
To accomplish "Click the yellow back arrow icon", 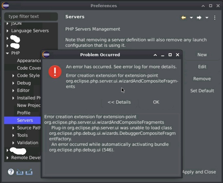I will [183, 18].
